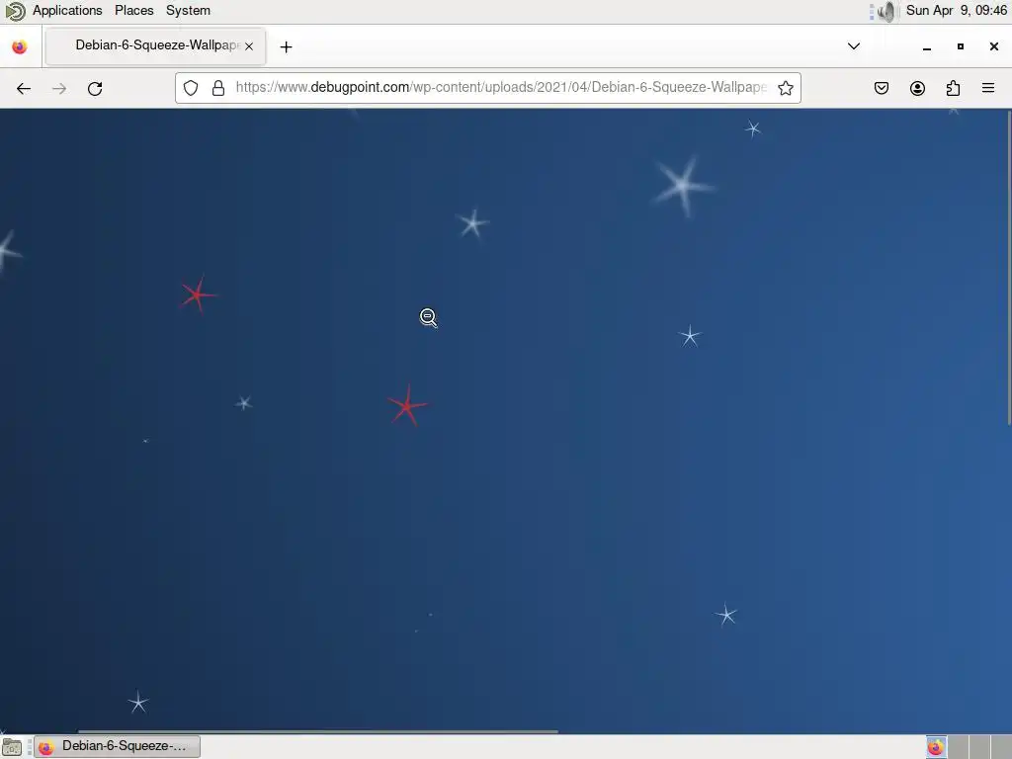Open the Extensions panel
The image size is (1012, 759).
953,88
